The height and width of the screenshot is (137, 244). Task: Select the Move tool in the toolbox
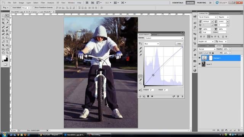click(7, 16)
